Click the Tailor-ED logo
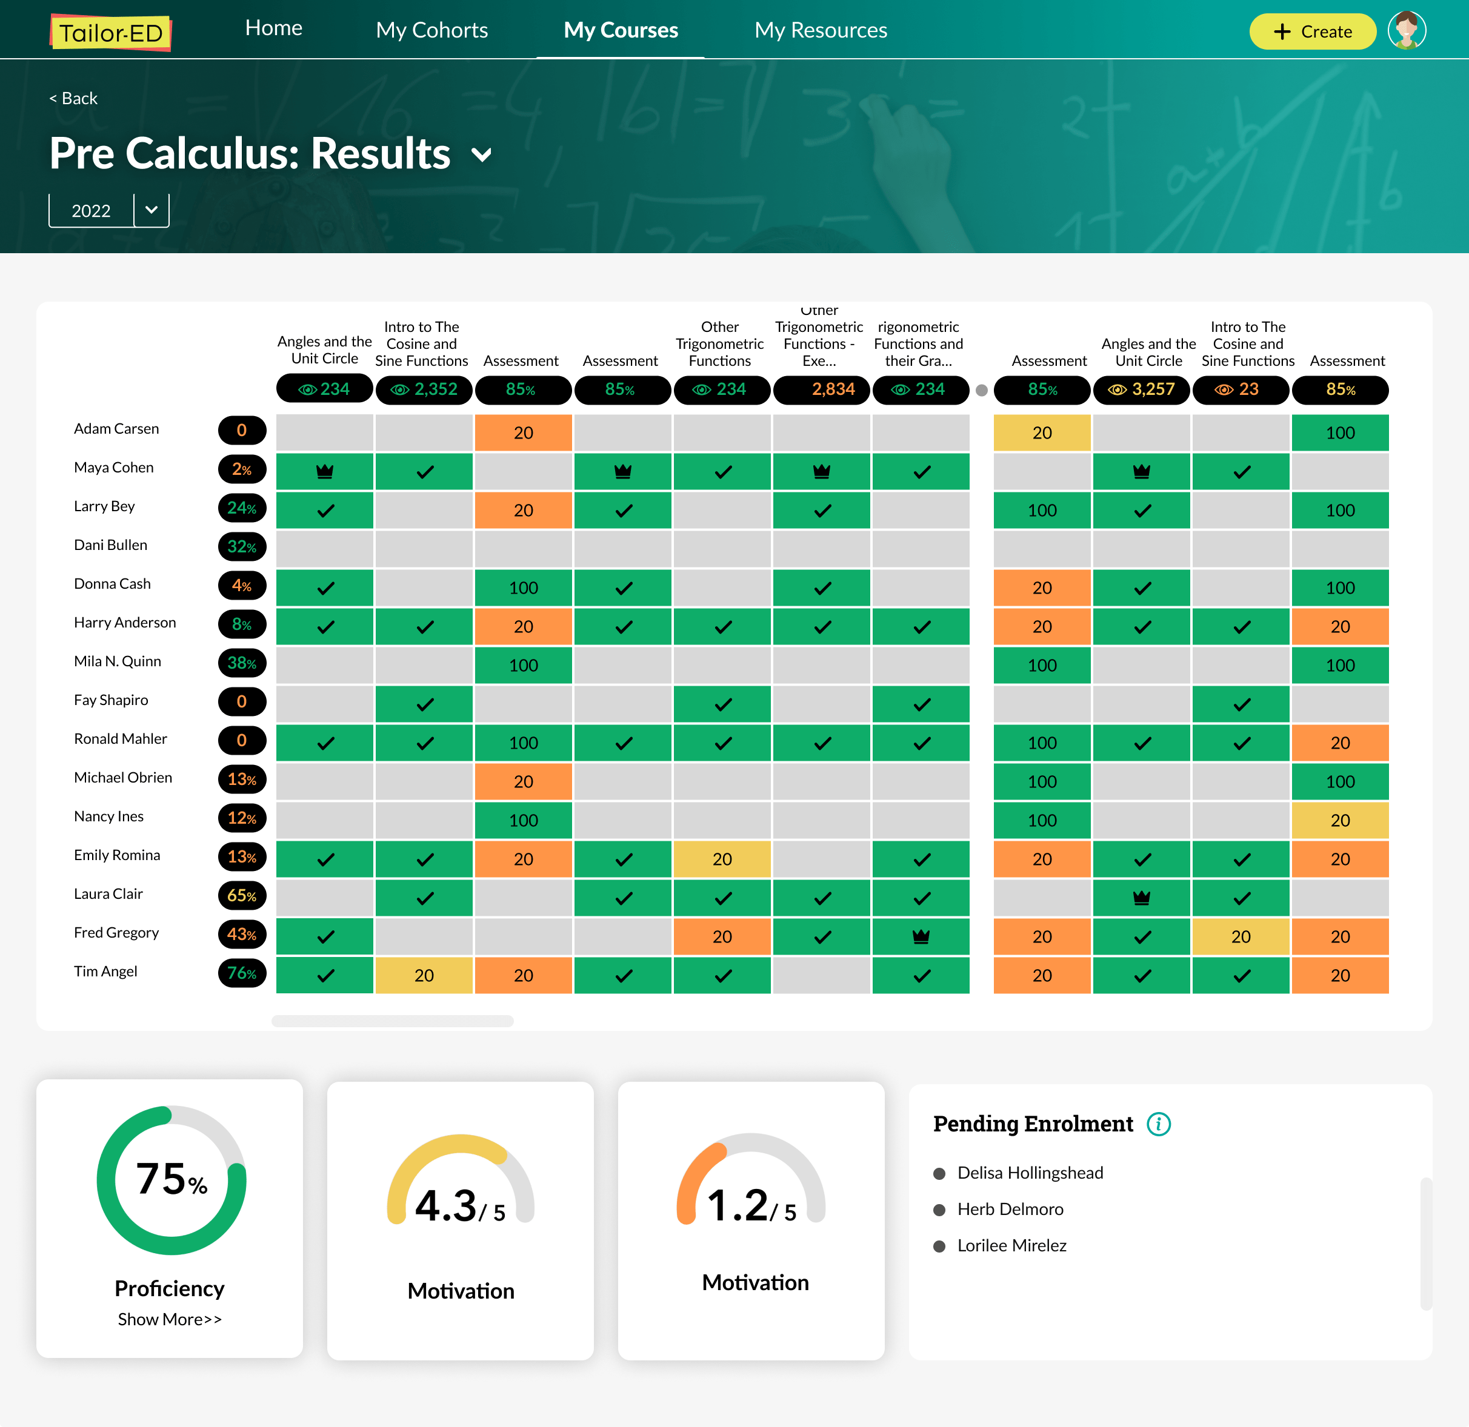The image size is (1469, 1427). tap(111, 33)
